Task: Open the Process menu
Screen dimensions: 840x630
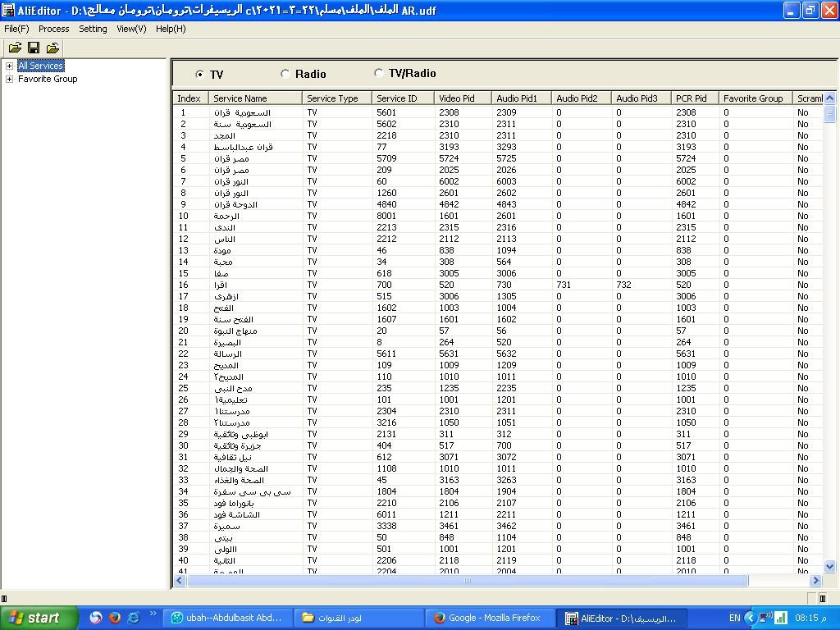Action: tap(53, 29)
